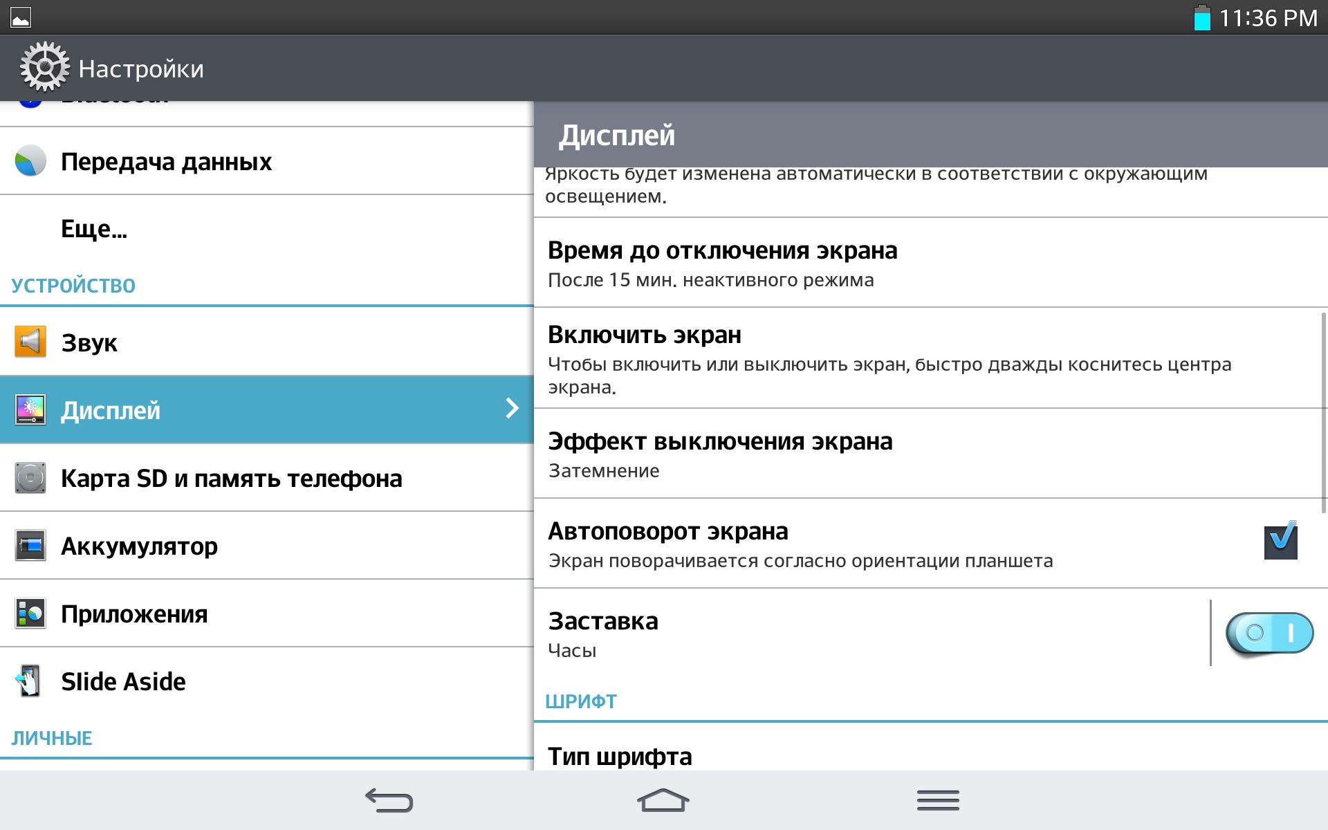Click the SD card storage disk icon
The width and height of the screenshot is (1328, 830).
[x=30, y=478]
